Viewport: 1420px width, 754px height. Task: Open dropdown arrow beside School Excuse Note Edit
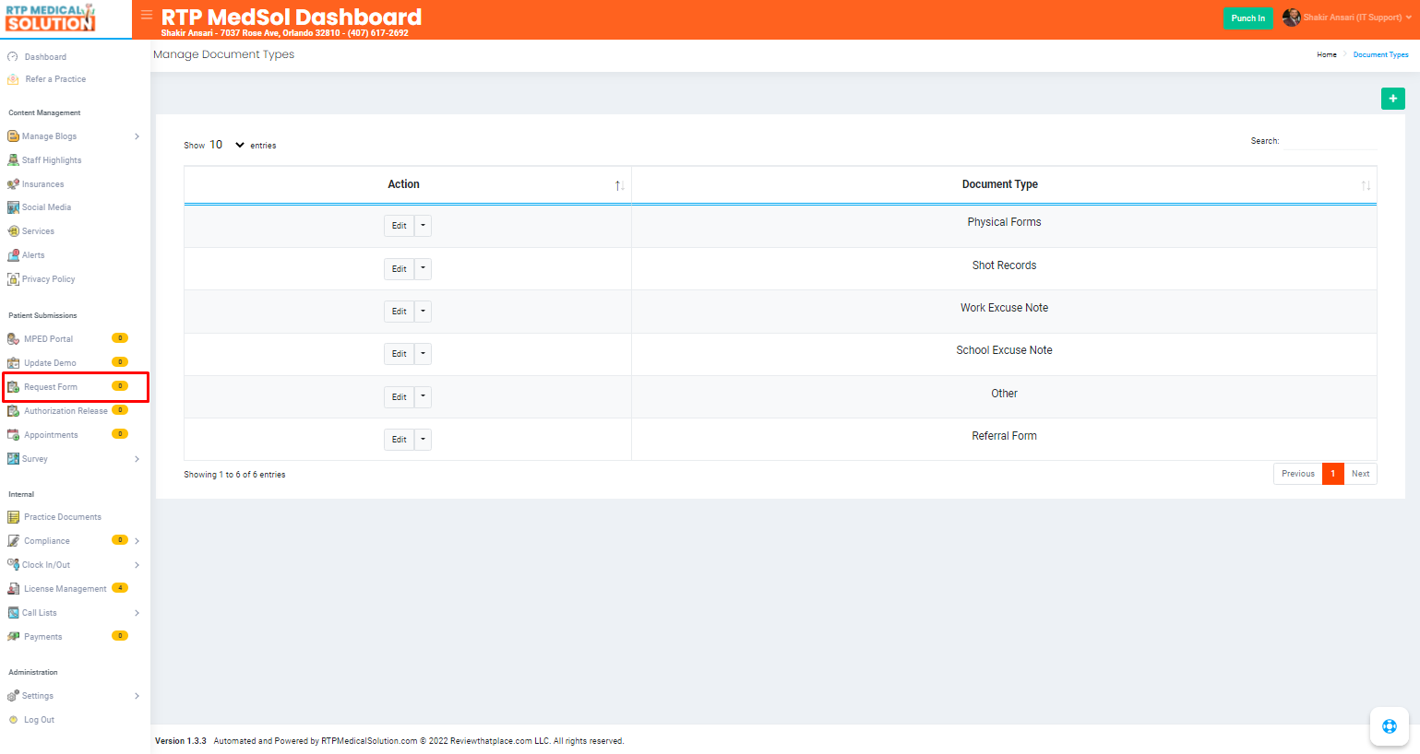tap(423, 354)
